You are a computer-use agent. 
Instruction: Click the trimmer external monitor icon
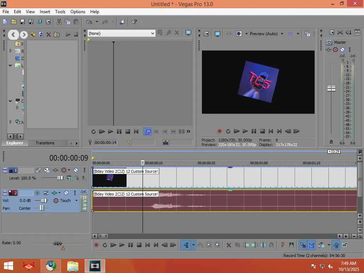[x=188, y=33]
